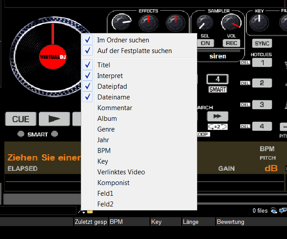Image resolution: width=287 pixels, height=239 pixels.
Task: Trigger hotcue 2
Action: [262, 83]
